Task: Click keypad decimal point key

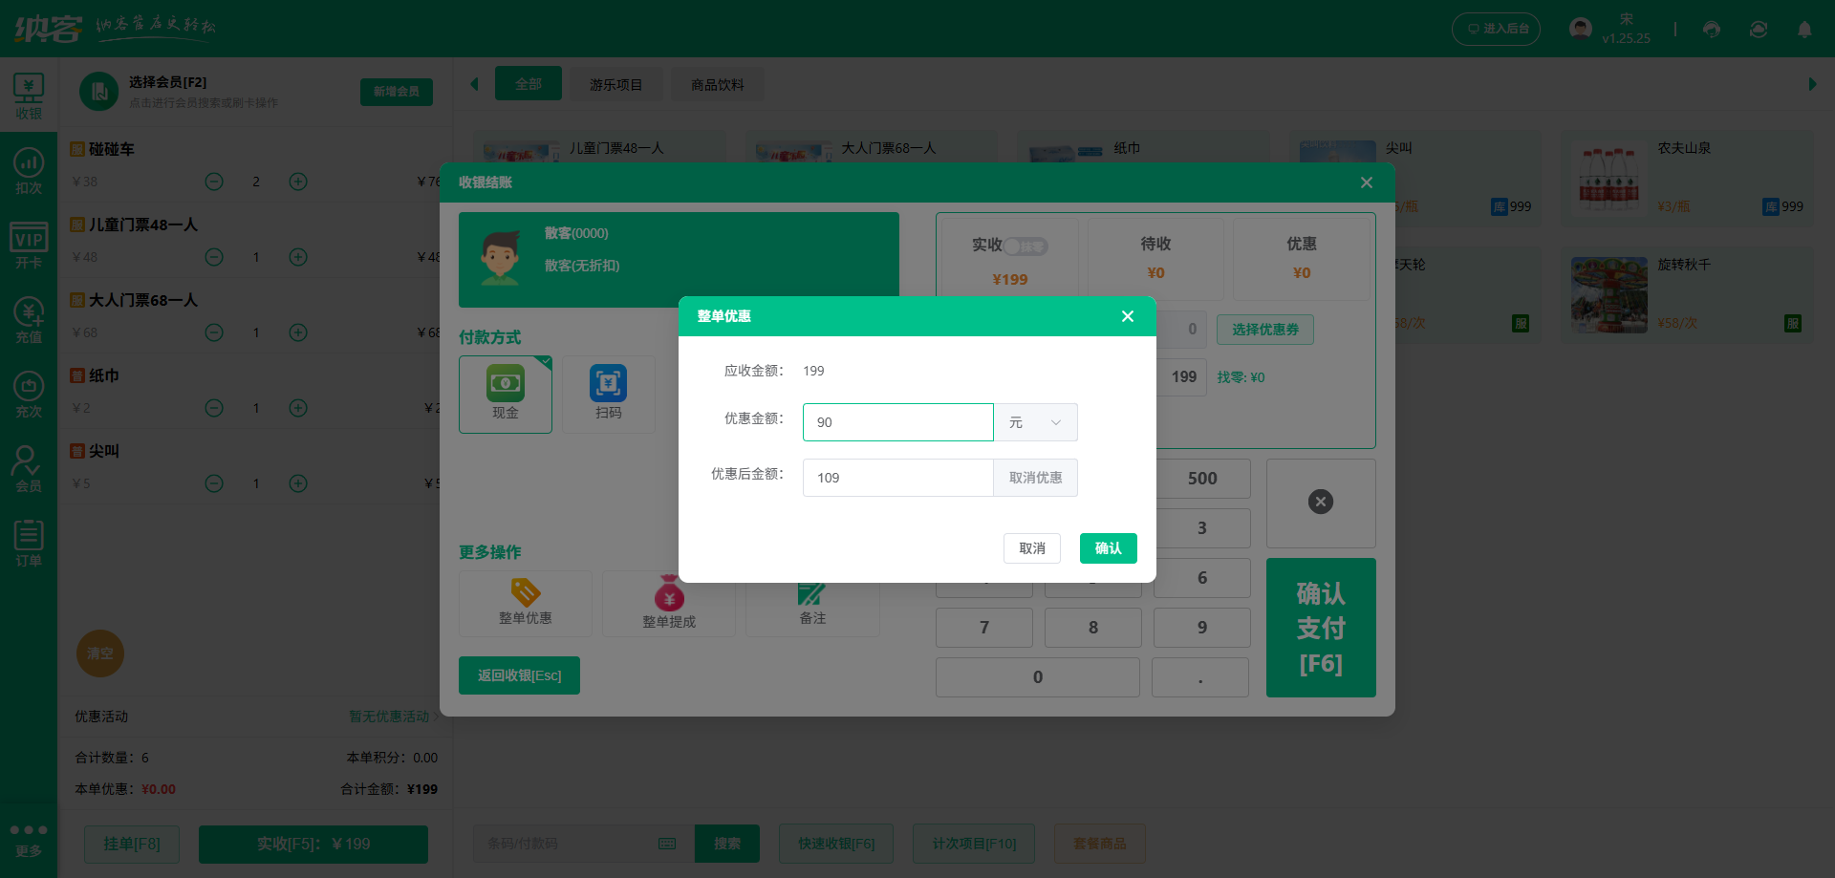Action: coord(1200,677)
